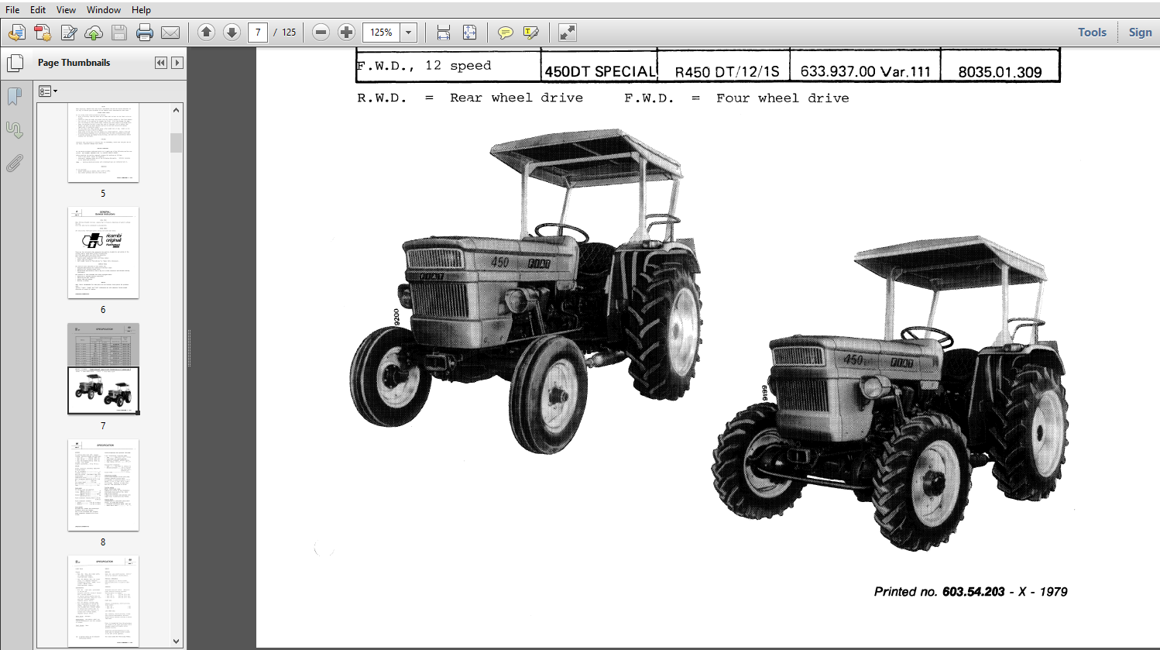
Task: Click the panel divider grip handle
Action: coord(189,349)
